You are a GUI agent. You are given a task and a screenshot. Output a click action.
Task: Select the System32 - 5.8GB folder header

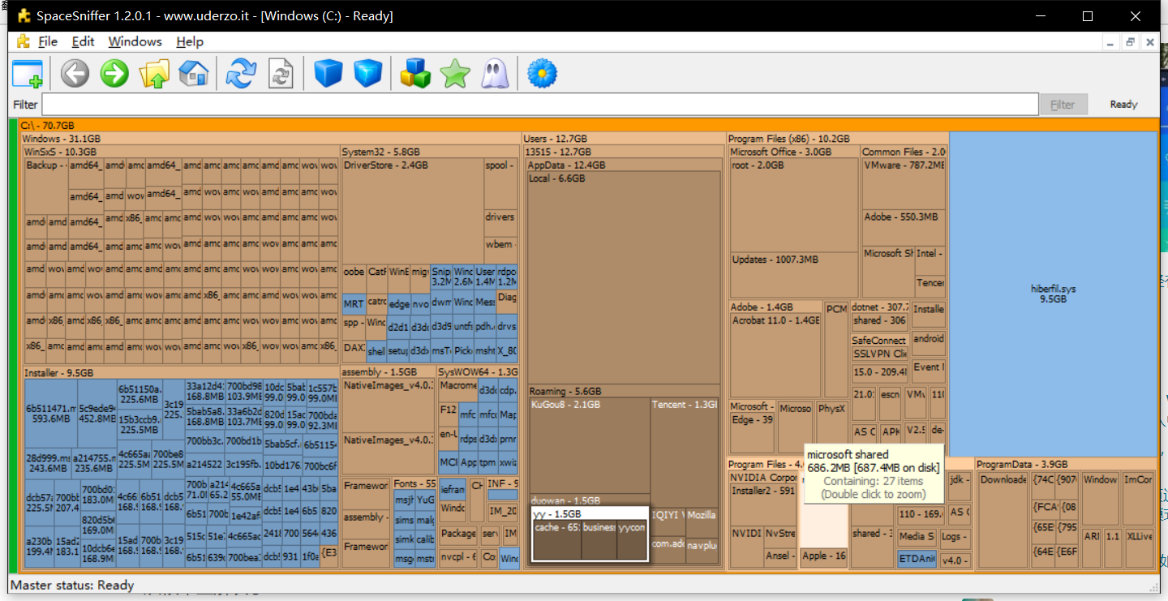pyautogui.click(x=430, y=152)
